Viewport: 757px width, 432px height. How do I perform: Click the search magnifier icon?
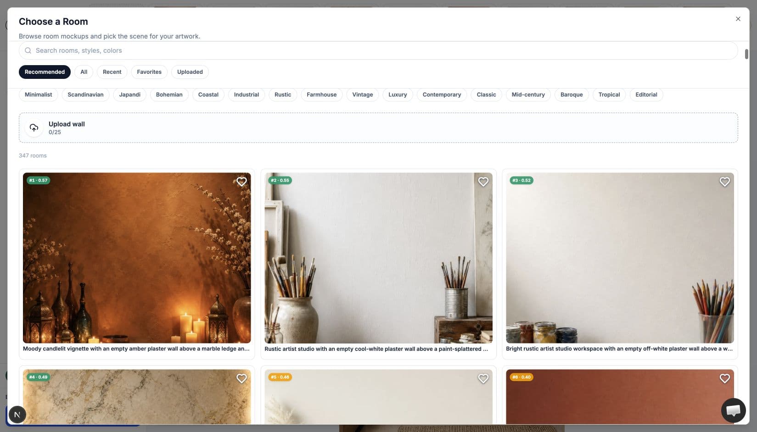(x=28, y=50)
